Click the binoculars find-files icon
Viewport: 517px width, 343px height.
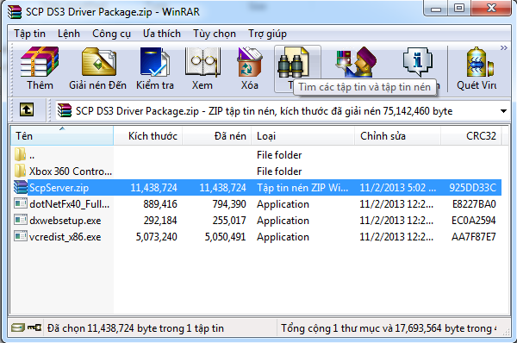294,63
